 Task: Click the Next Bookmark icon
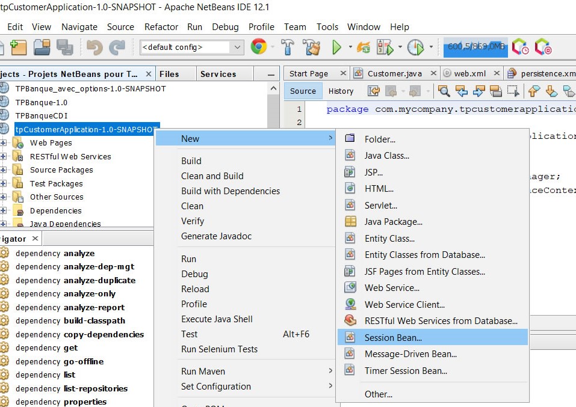[x=551, y=91]
